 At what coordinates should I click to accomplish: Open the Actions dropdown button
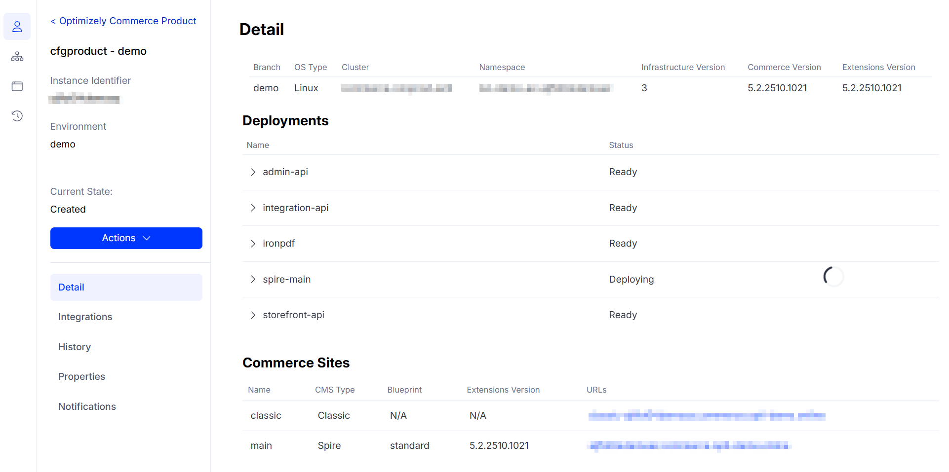tap(126, 238)
